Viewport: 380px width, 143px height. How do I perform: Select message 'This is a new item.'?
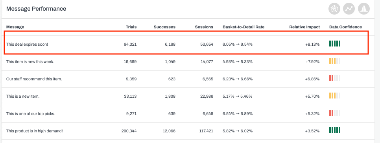pos(23,97)
